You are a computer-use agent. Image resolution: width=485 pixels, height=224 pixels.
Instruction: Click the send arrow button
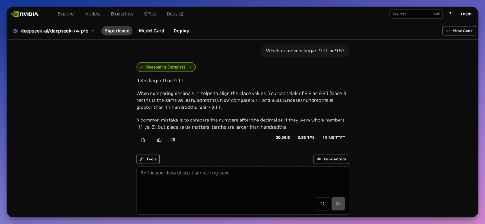tap(338, 203)
